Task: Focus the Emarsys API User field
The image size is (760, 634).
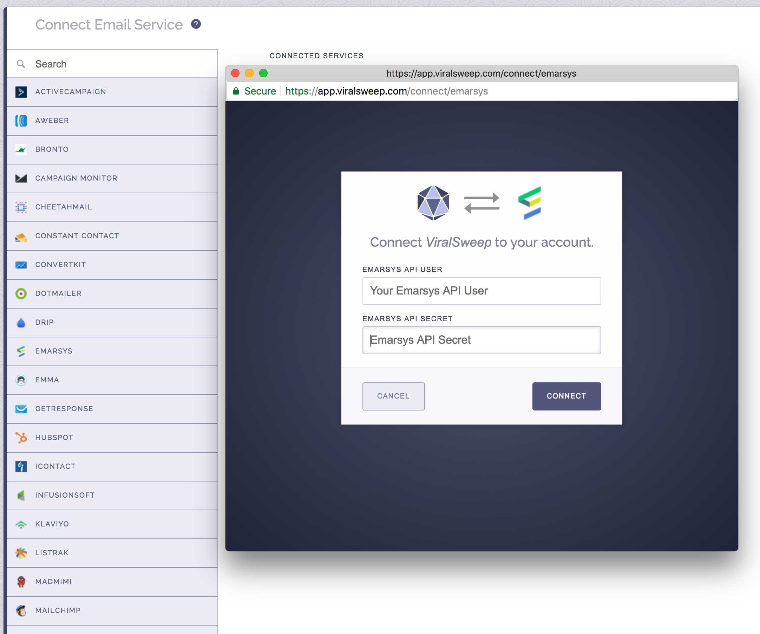Action: [x=482, y=291]
